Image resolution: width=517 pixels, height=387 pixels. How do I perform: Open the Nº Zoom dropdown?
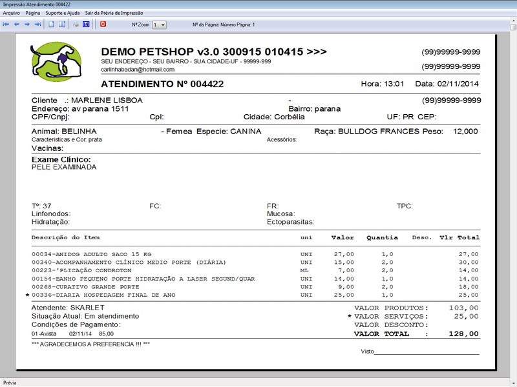[x=159, y=25]
